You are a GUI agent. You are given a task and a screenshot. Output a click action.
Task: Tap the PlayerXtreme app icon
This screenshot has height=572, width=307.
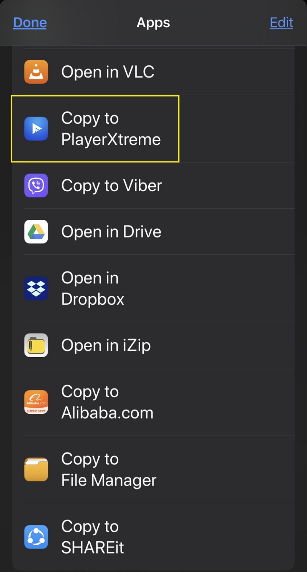(x=36, y=128)
